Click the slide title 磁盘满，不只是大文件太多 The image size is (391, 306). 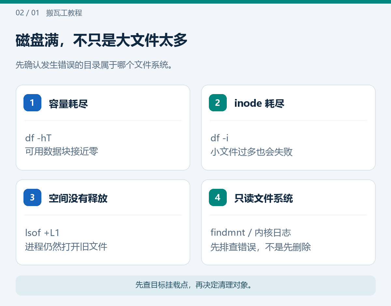[102, 41]
